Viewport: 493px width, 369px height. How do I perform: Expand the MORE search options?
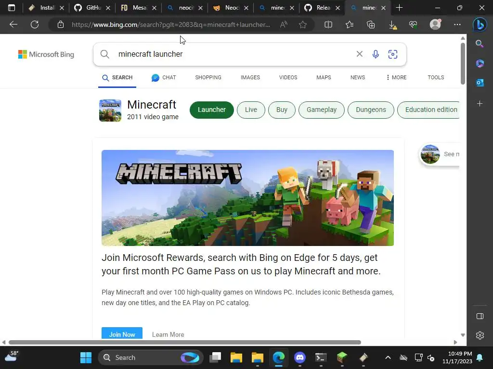(397, 77)
